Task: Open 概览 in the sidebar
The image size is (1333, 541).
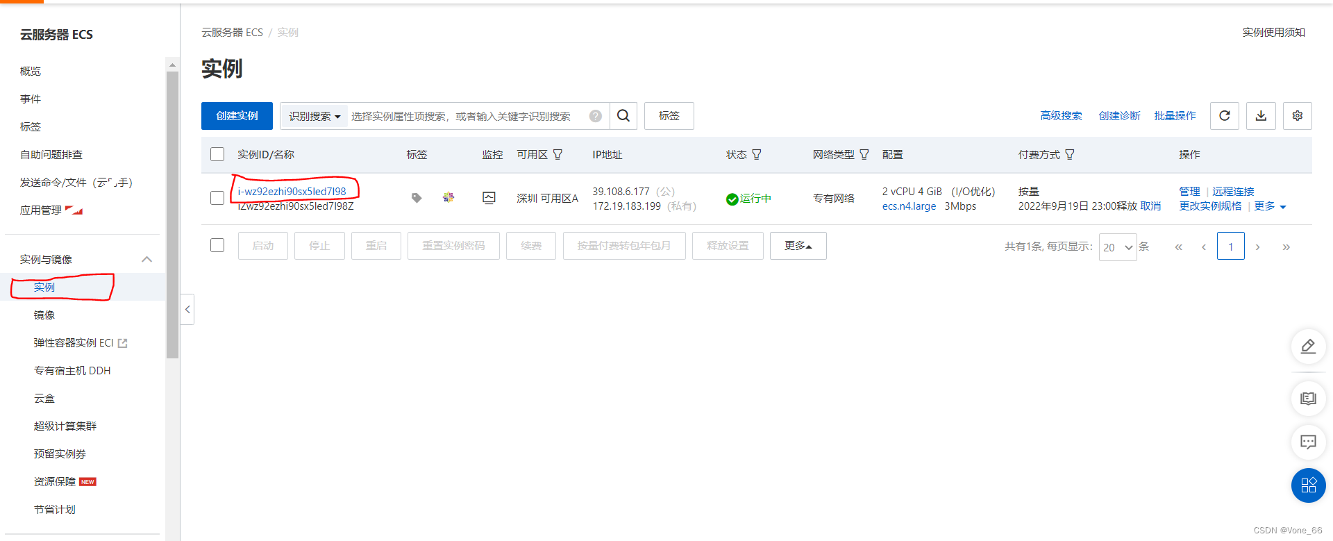Action: click(31, 71)
